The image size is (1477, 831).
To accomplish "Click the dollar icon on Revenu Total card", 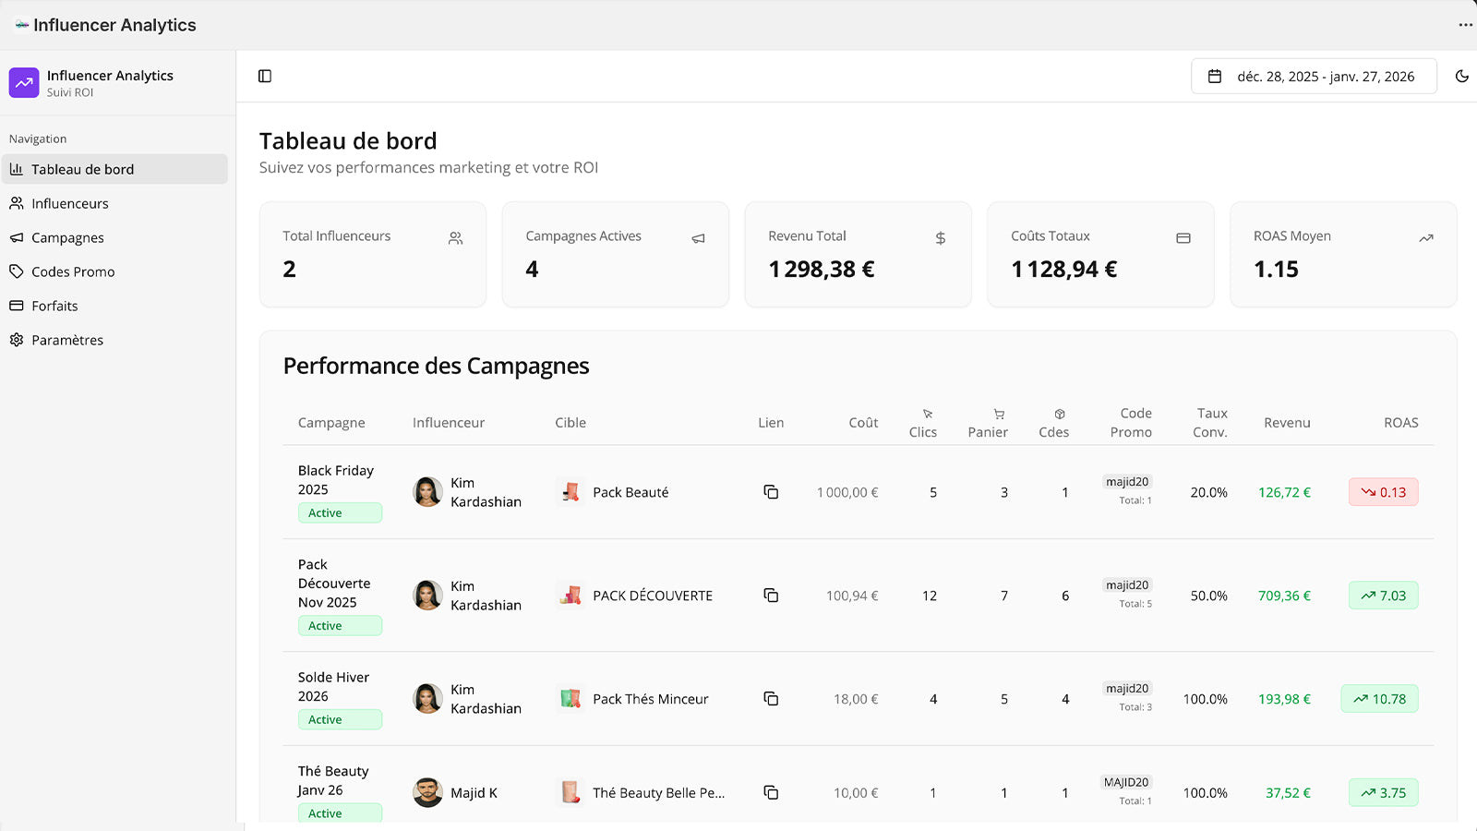I will pos(941,237).
